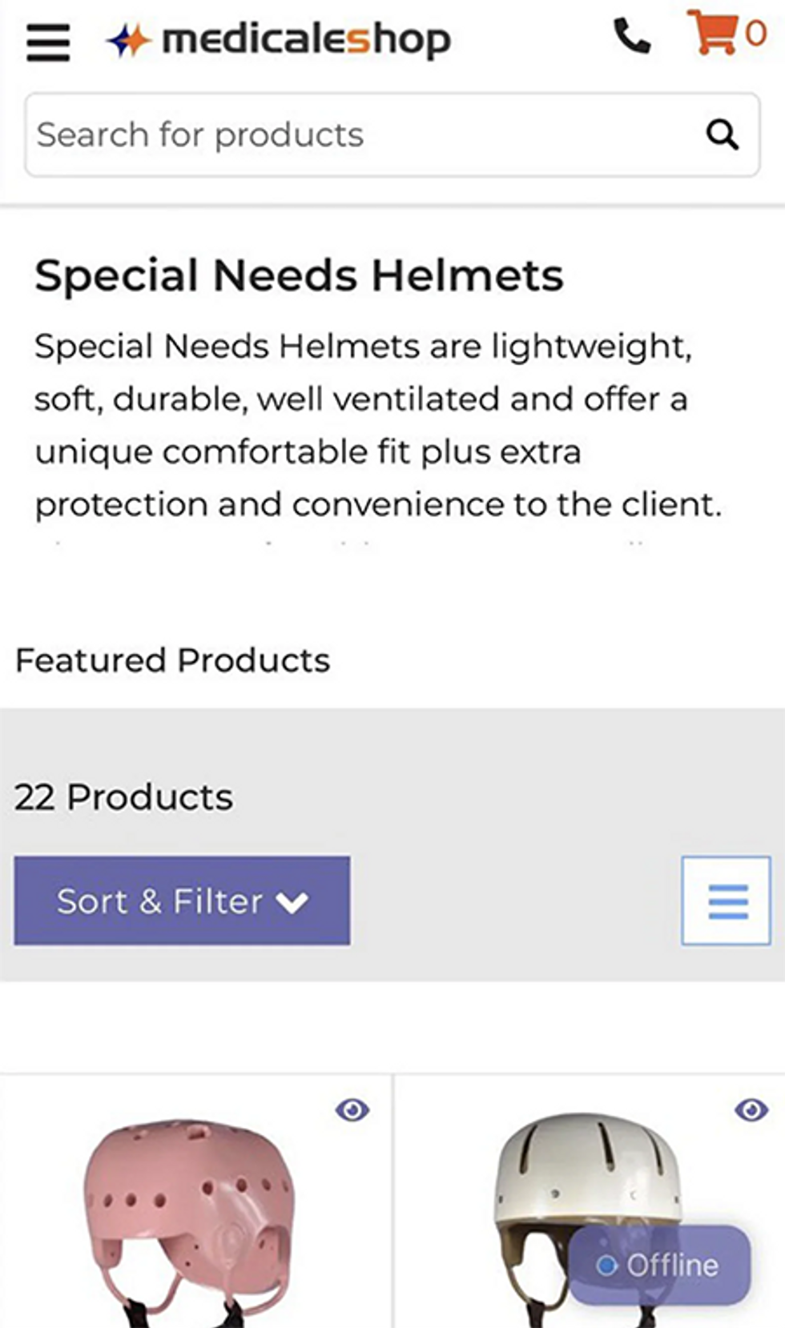Tap the medicaleshop logo

coord(279,39)
